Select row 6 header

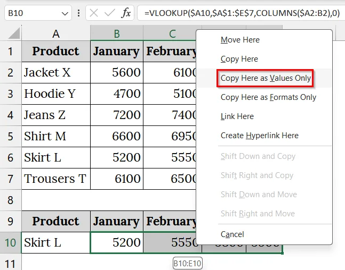[x=11, y=157]
